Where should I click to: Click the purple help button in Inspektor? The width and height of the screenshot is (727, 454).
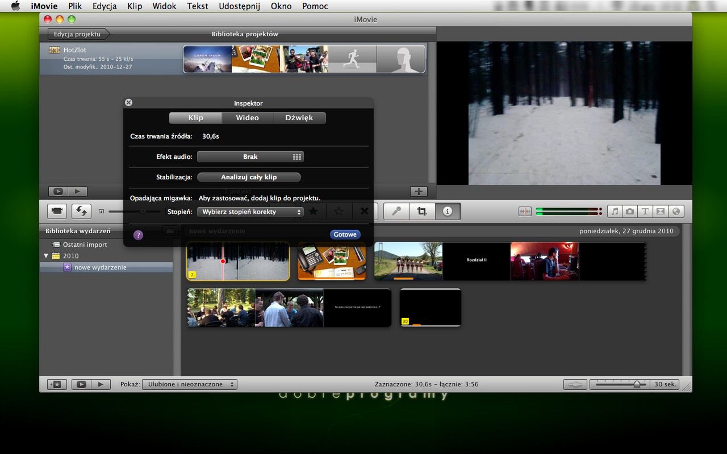coord(138,234)
